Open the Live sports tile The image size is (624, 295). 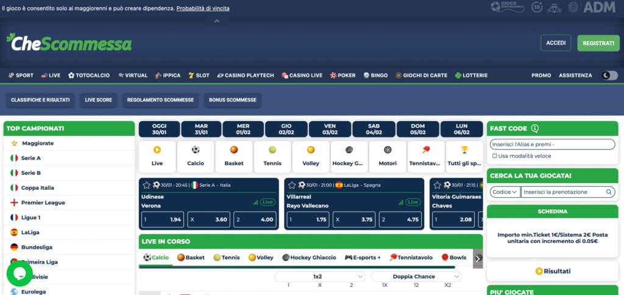157,157
